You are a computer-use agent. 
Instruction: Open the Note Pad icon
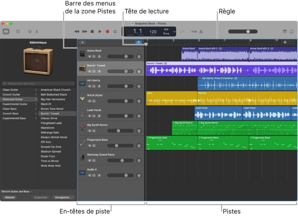pyautogui.click(x=285, y=31)
